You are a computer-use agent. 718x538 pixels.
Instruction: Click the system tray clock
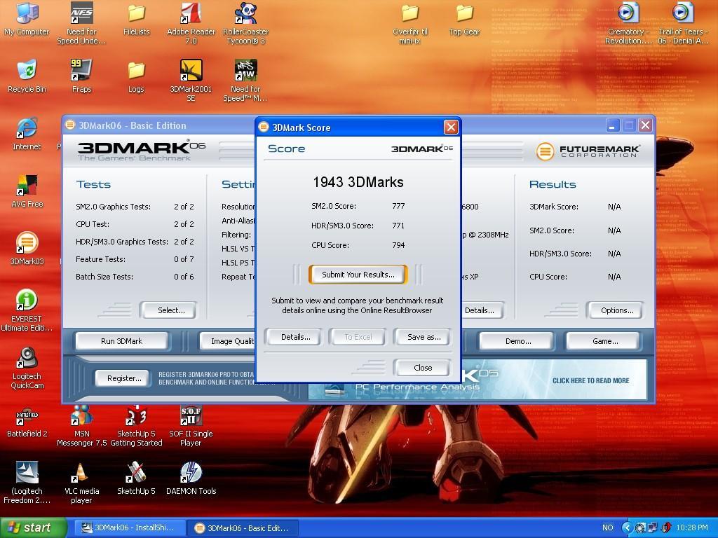tap(691, 527)
